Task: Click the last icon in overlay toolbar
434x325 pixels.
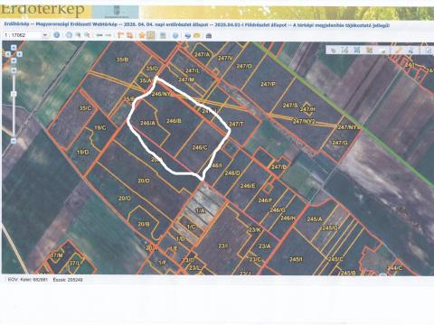Action: 429,51
